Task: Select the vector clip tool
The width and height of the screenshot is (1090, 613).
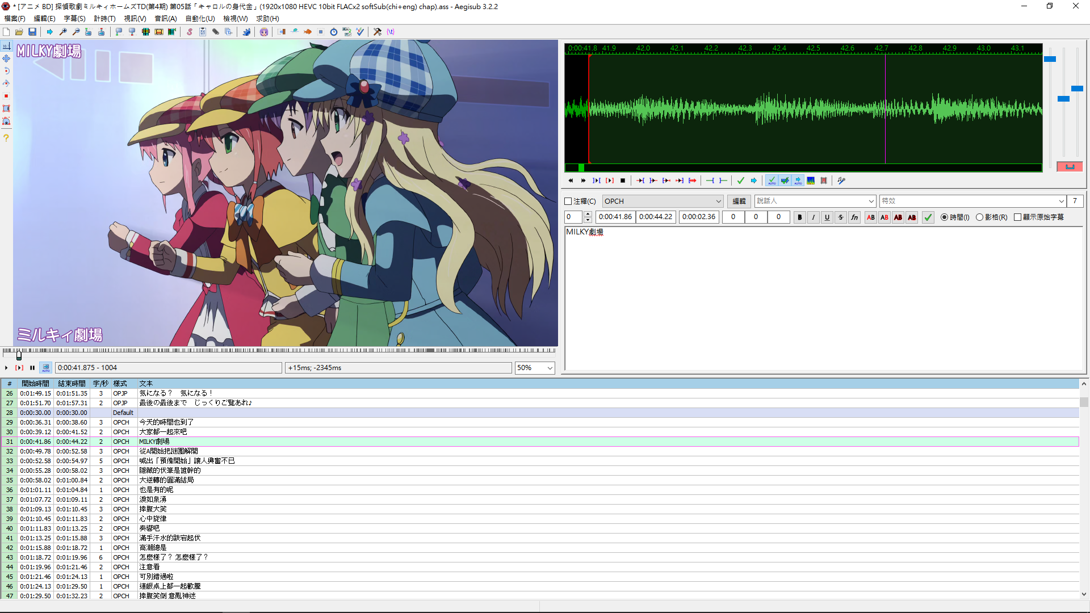Action: pyautogui.click(x=6, y=121)
